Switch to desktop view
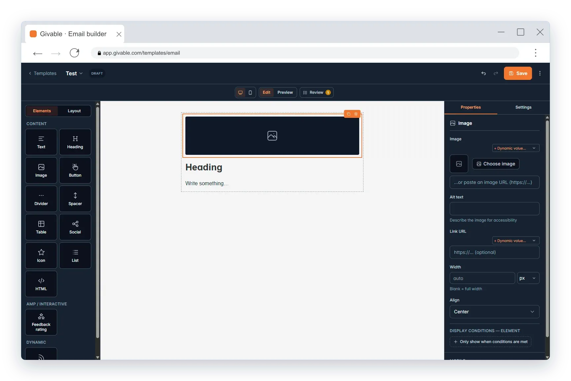 [241, 92]
